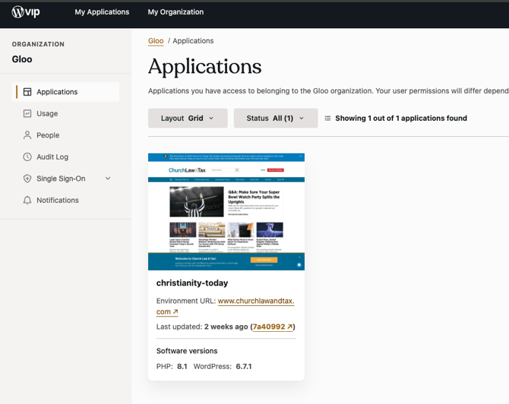
Task: Click the Single Sign-On shield icon
Action: pyautogui.click(x=27, y=178)
